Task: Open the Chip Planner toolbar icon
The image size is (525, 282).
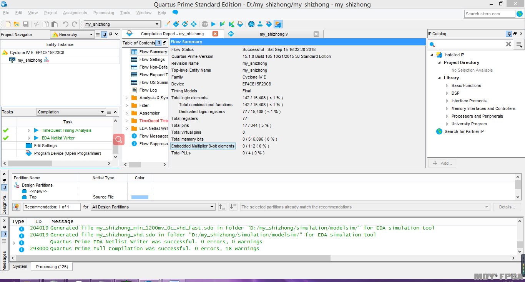Action: tap(194, 24)
